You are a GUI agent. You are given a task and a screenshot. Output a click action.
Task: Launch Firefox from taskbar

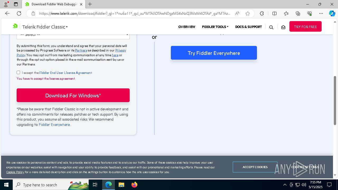coord(134,185)
